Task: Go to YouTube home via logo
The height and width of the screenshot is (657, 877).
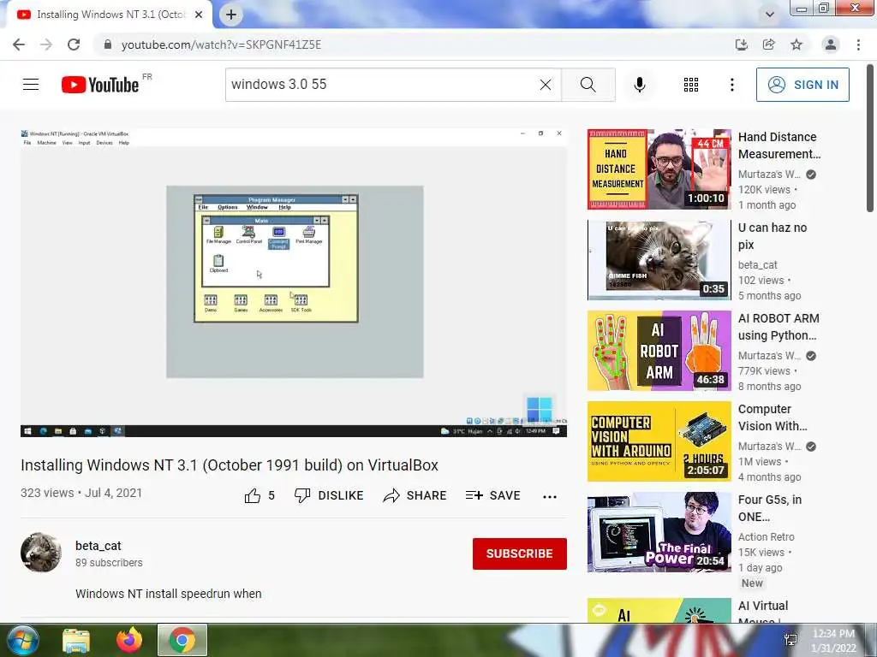Action: click(x=100, y=85)
